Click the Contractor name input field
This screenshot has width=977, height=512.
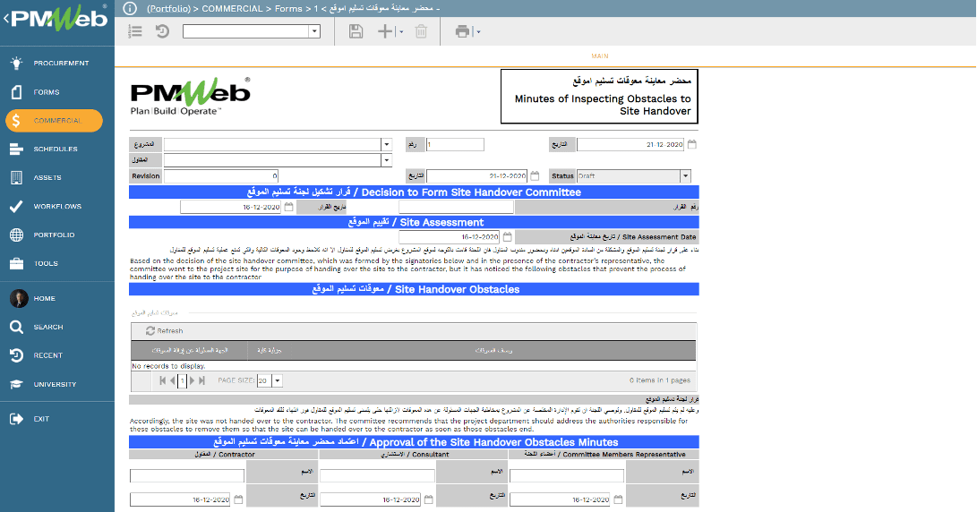pyautogui.click(x=187, y=476)
